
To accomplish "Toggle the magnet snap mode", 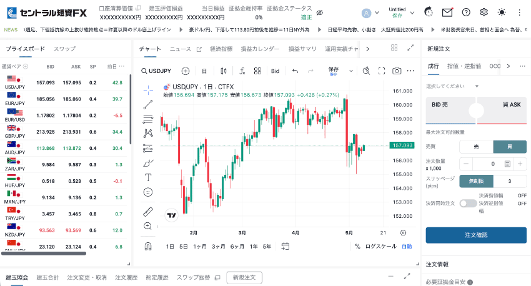I will 148,247.
